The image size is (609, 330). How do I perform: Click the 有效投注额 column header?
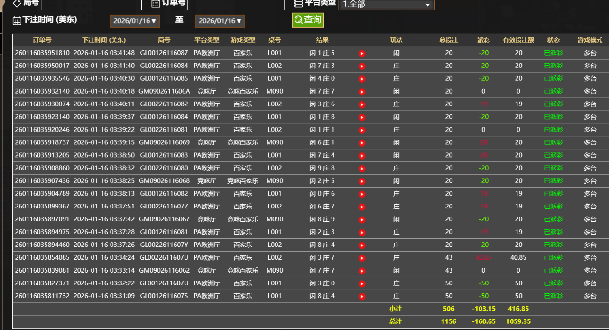point(518,40)
